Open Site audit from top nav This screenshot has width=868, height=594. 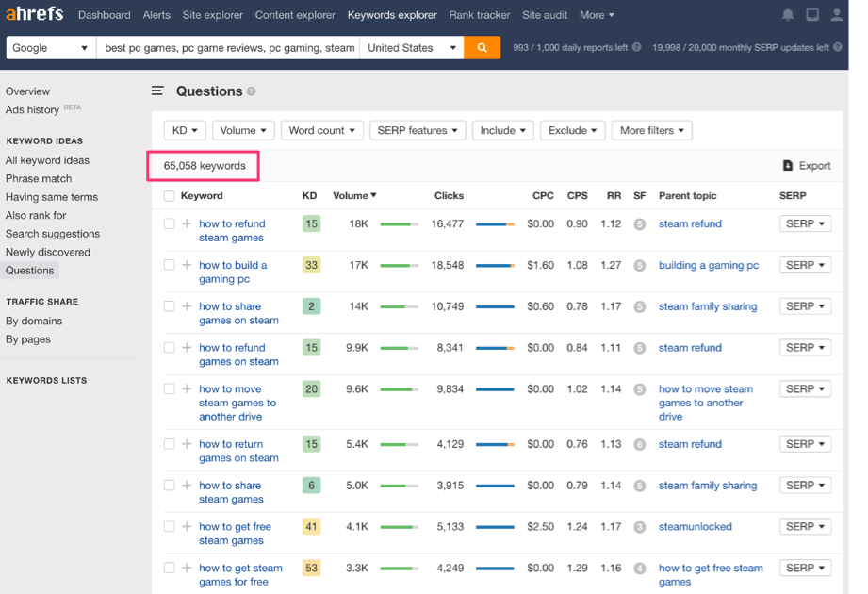click(x=545, y=15)
